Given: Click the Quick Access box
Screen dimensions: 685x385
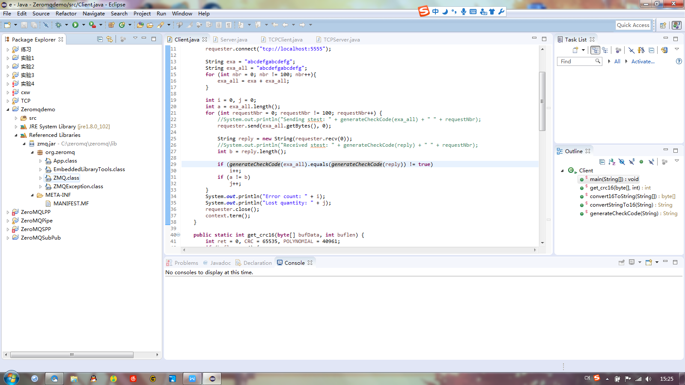Looking at the screenshot, I should tap(633, 25).
